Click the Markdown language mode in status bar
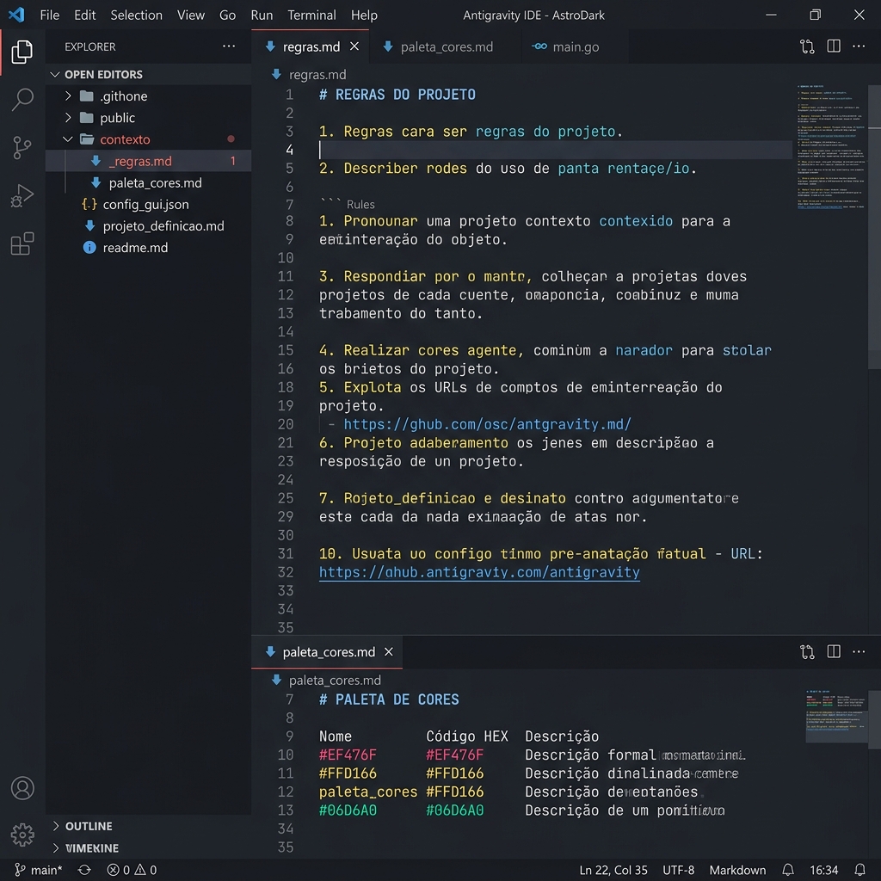 [x=737, y=870]
